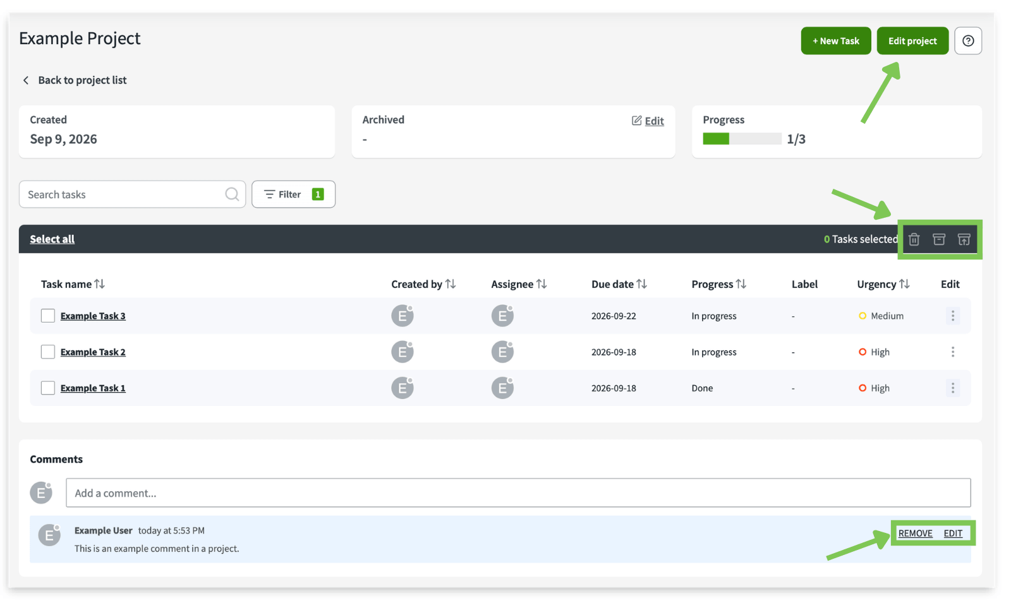Click the Search tasks input field
Screen dimensions: 1011x615
coord(132,194)
